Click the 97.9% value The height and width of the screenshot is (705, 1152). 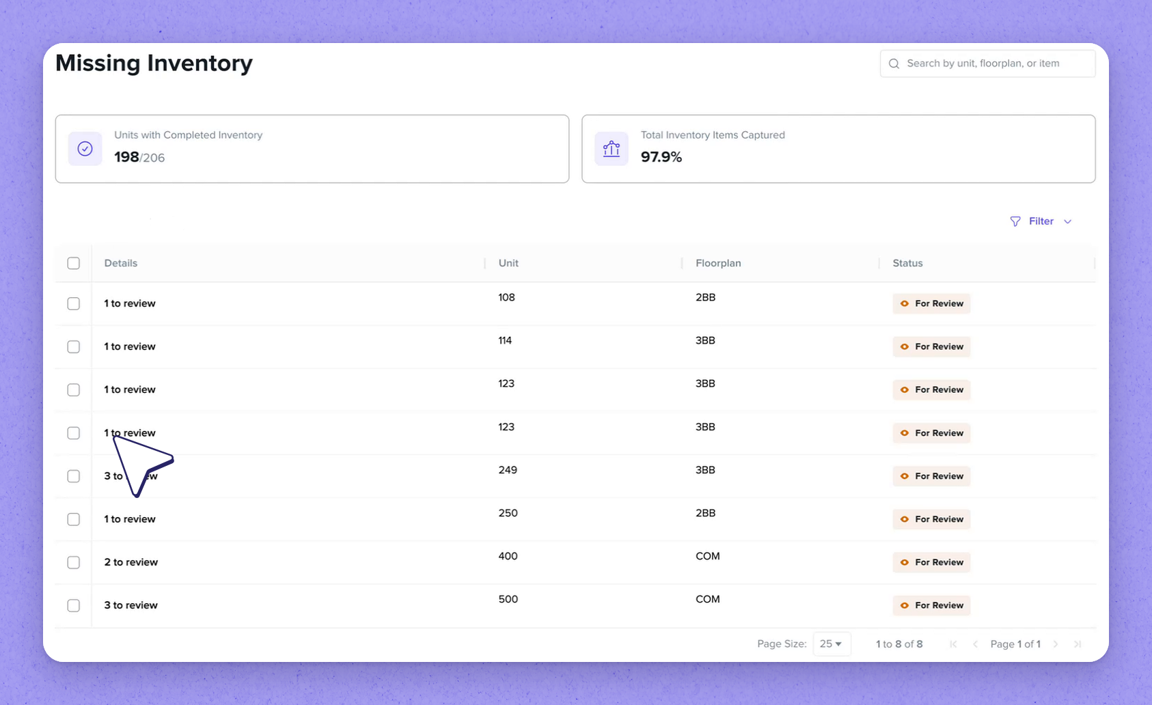tap(661, 157)
